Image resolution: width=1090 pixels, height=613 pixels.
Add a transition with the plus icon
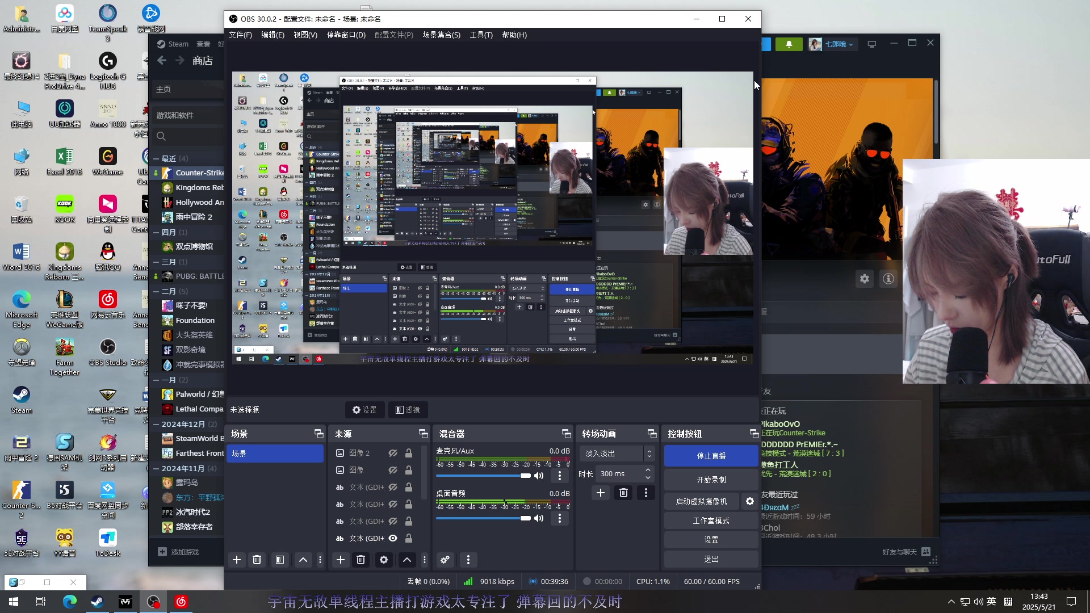point(601,493)
